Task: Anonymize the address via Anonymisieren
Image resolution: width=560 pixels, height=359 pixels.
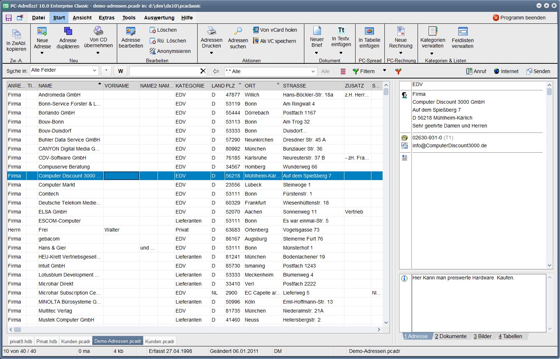Action: [x=170, y=51]
